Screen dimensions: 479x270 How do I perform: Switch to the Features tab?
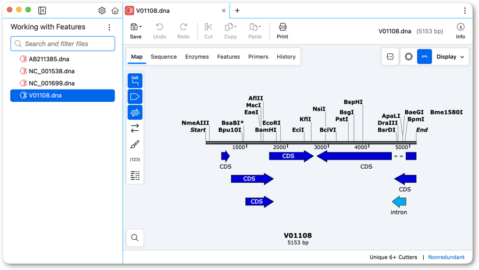(x=228, y=56)
